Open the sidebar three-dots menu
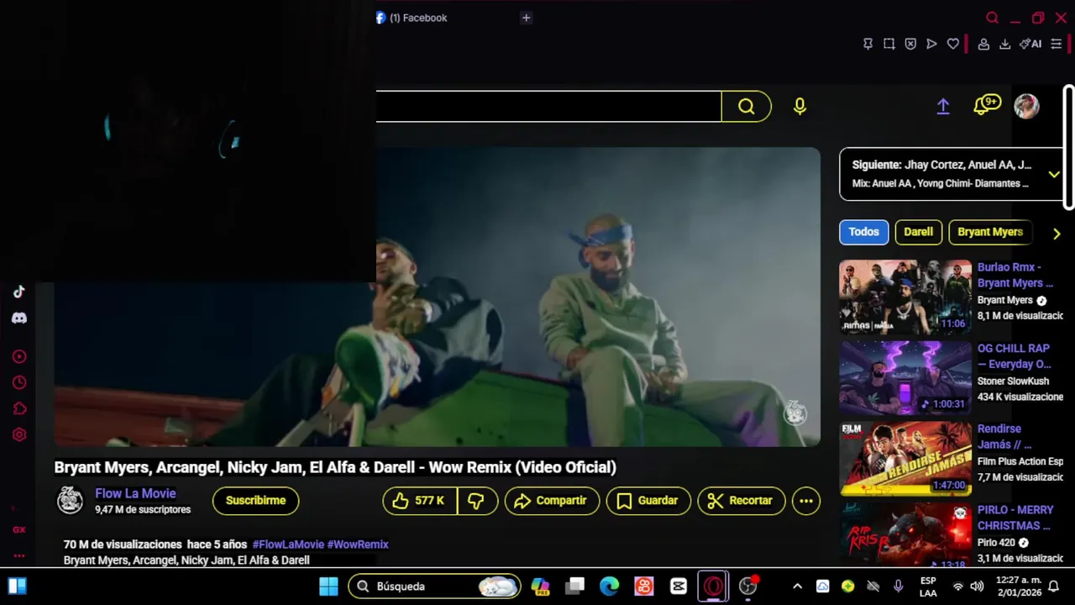 pyautogui.click(x=19, y=555)
